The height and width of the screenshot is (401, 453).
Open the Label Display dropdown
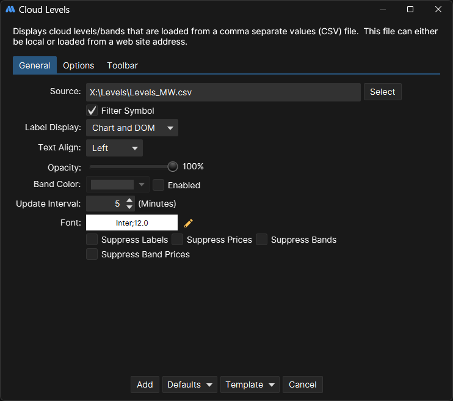point(132,128)
